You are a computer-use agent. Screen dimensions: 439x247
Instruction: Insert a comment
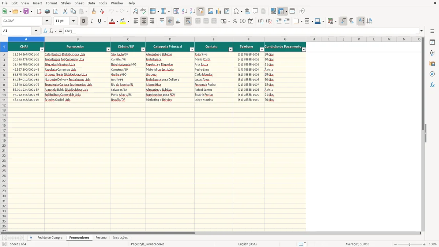click(x=255, y=11)
